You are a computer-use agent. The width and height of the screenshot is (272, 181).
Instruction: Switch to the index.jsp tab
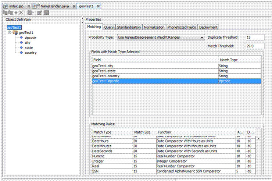point(16,6)
